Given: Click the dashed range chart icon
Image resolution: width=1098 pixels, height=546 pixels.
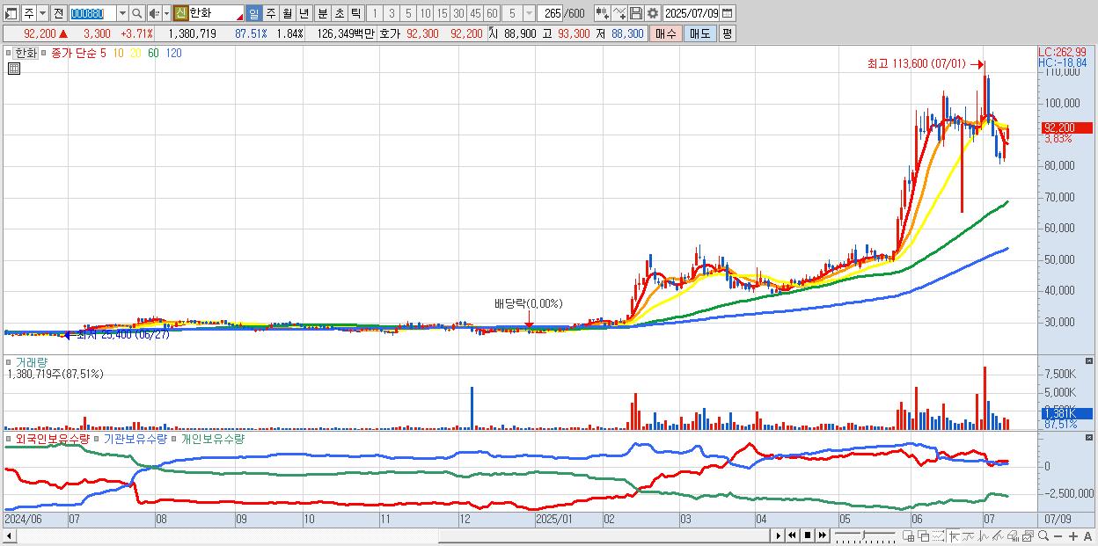Looking at the screenshot, I should (939, 536).
